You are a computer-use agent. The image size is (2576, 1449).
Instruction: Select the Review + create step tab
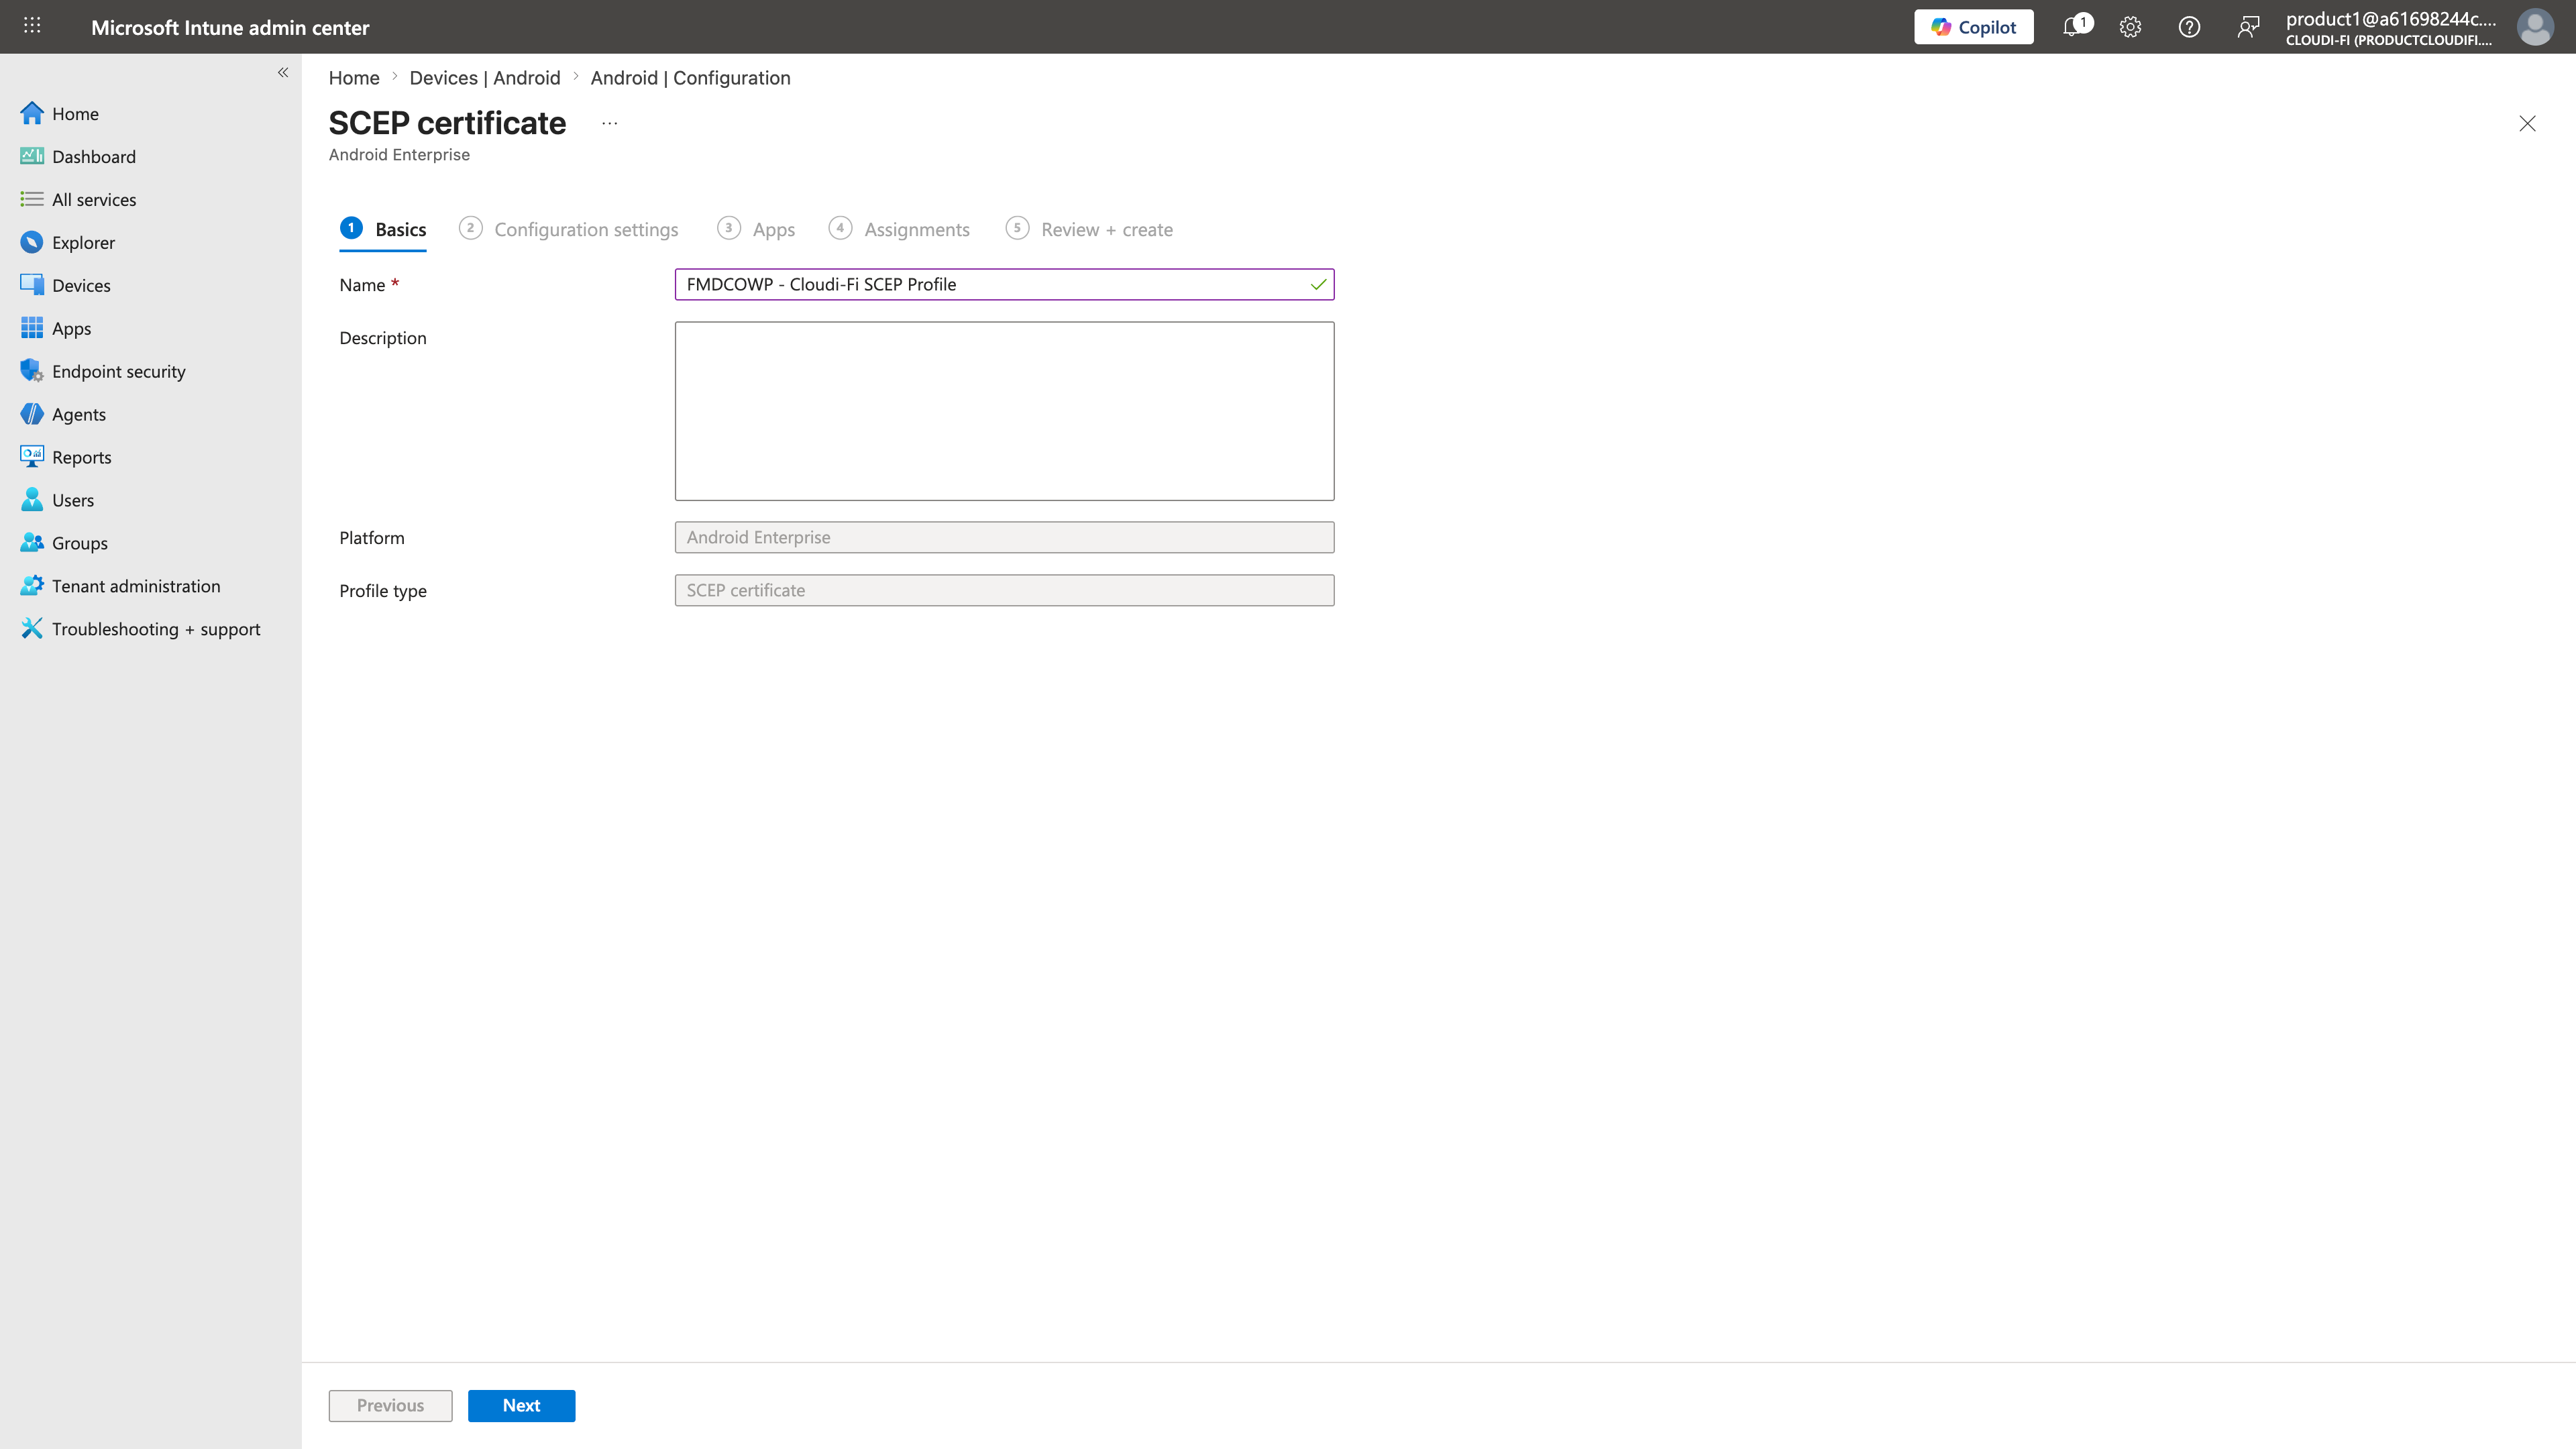click(x=1089, y=229)
